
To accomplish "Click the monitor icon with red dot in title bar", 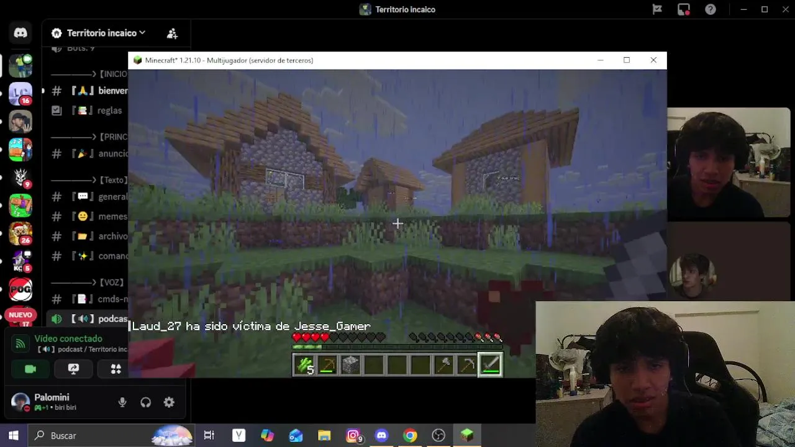I will [x=684, y=9].
